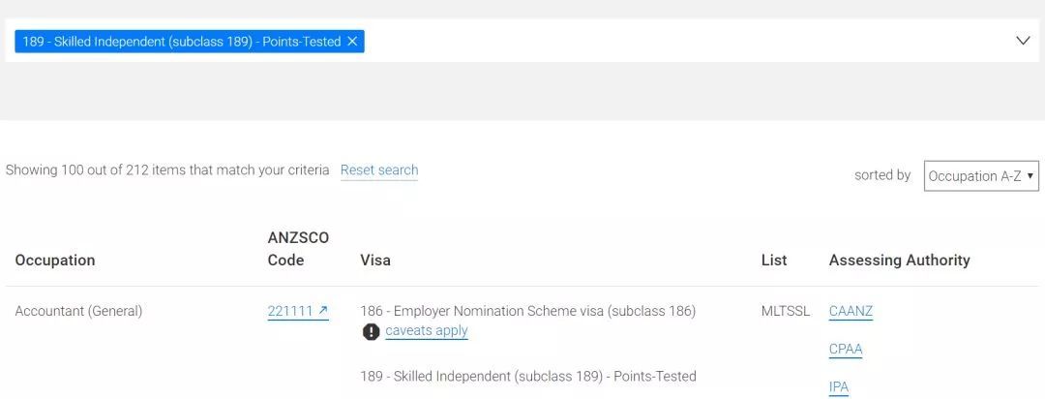Expand the visa filter dropdown chevron

point(1023,41)
